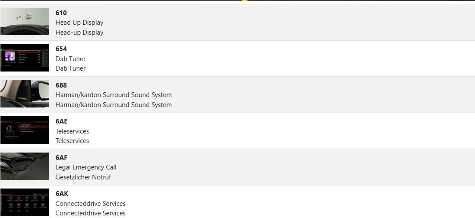Select the upper Dab Tuner line under 654
The height and width of the screenshot is (218, 475).
click(x=70, y=59)
